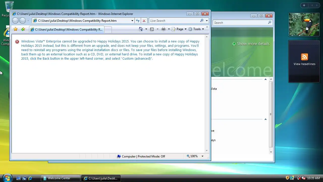This screenshot has width=323, height=182.
Task: Click the sidebar next gadgets arrow
Action: 317,5
